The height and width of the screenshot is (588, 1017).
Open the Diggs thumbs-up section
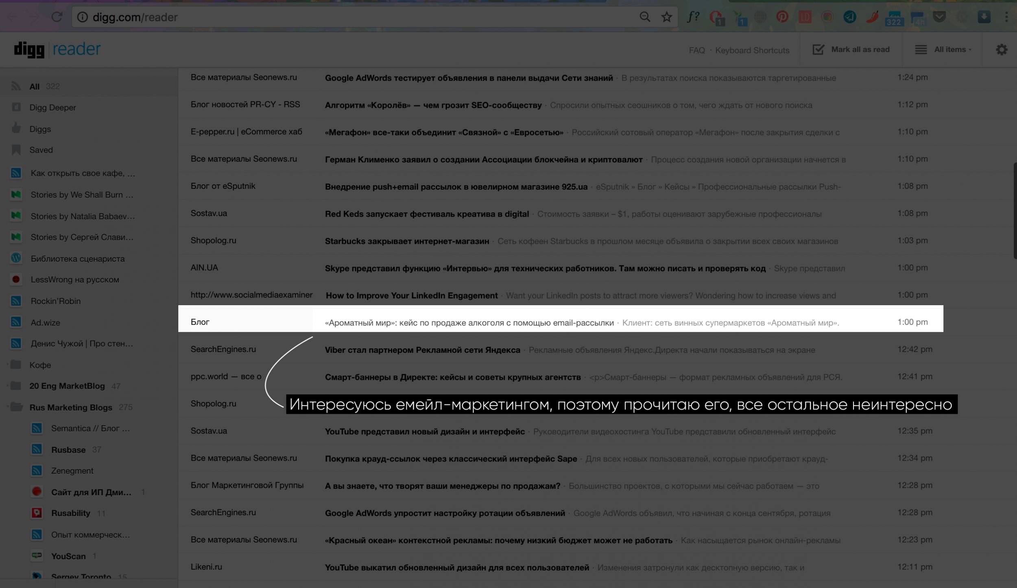pos(16,129)
